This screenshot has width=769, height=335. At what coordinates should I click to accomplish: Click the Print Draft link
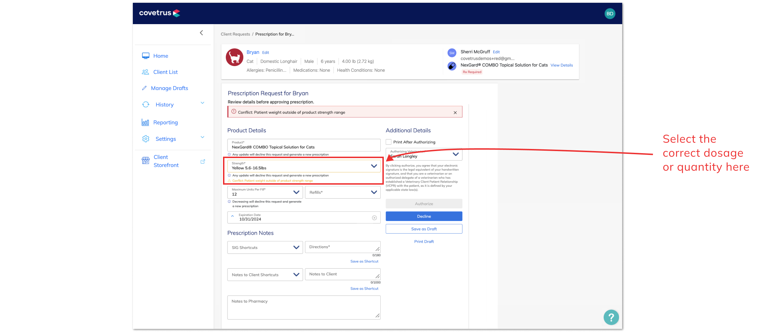[x=424, y=241]
